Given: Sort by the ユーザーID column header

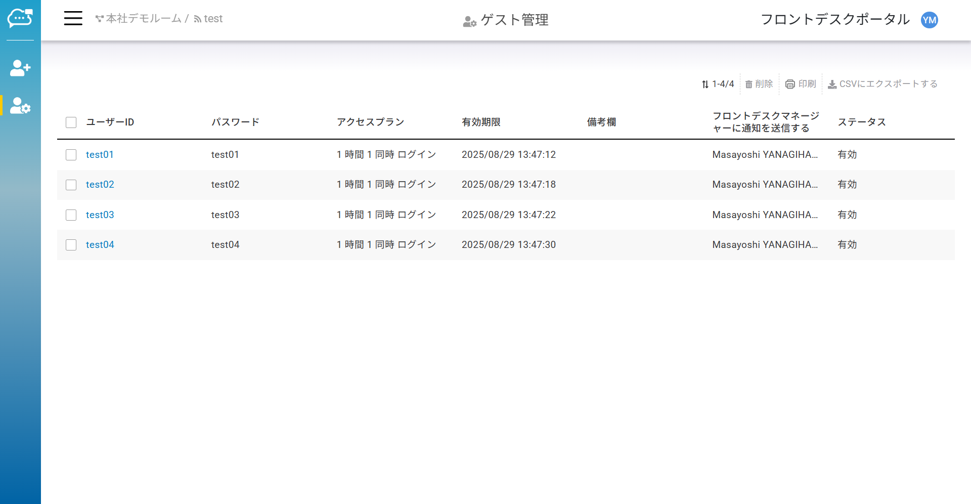Looking at the screenshot, I should 110,122.
